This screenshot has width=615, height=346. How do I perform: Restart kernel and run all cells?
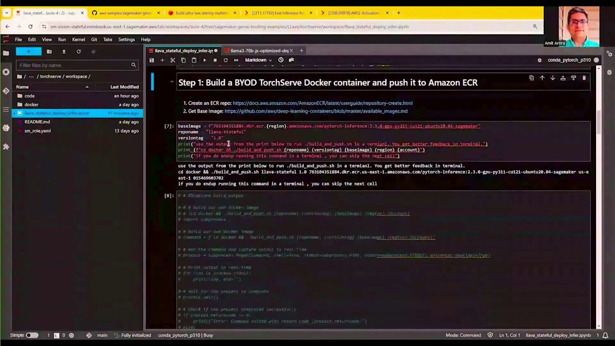236,60
